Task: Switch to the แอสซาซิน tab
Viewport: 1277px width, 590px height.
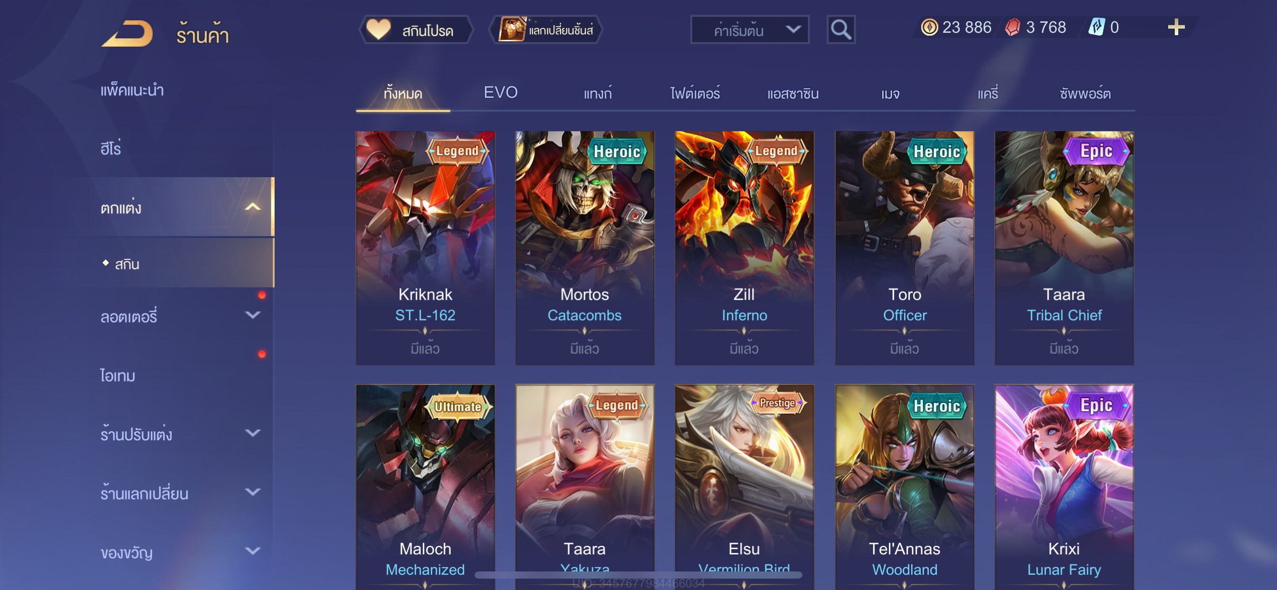Action: click(793, 93)
